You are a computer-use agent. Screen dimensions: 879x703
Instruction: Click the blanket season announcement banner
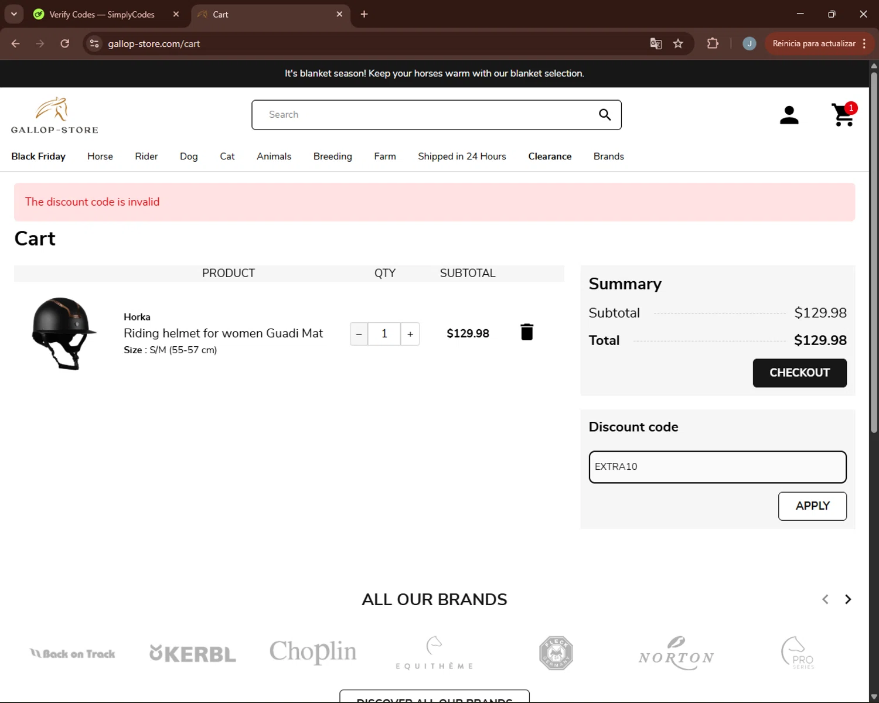coord(434,73)
